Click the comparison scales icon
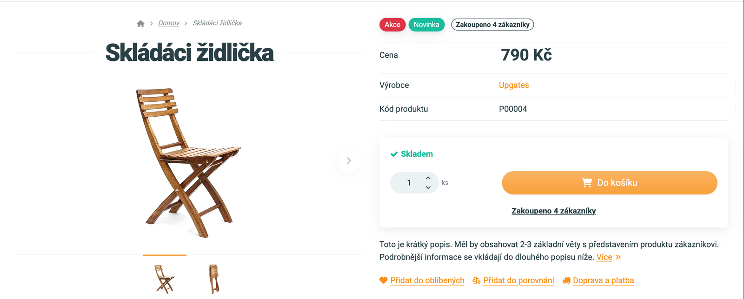 (x=476, y=280)
